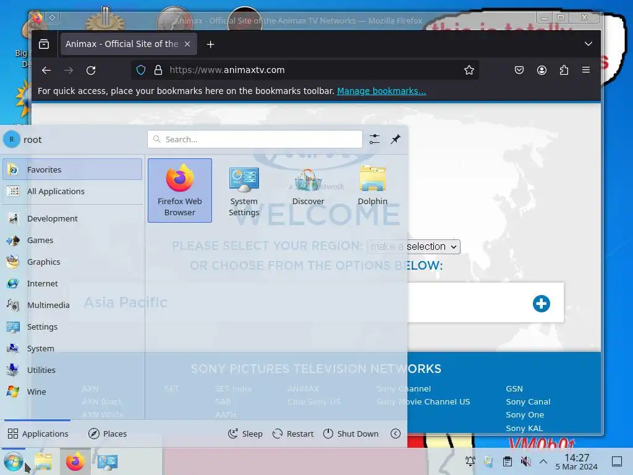Click the root user avatar
This screenshot has width=633, height=475.
pyautogui.click(x=12, y=139)
